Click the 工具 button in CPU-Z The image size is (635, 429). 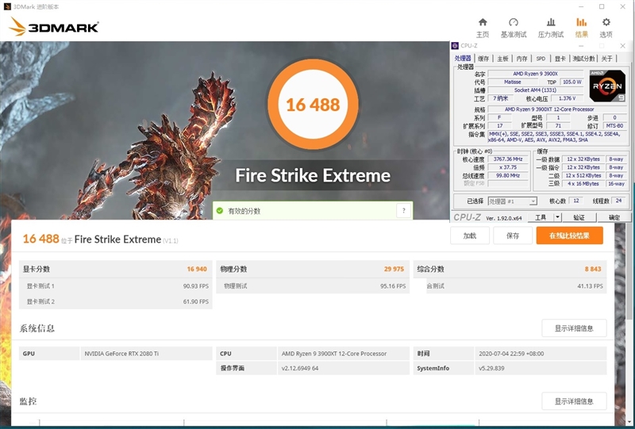point(541,217)
